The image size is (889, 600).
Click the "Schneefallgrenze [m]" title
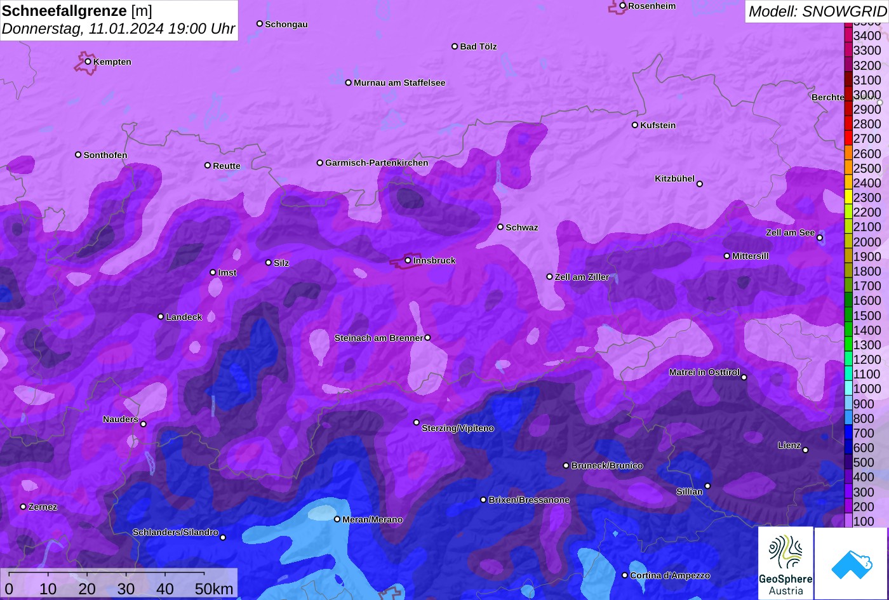[77, 11]
